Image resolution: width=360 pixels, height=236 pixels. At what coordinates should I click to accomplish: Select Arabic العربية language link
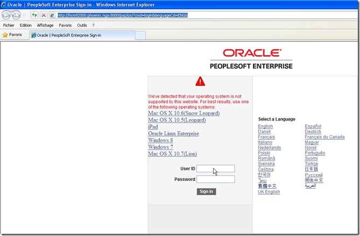[x=310, y=186]
